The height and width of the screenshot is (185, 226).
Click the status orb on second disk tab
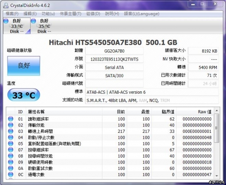(33, 21)
